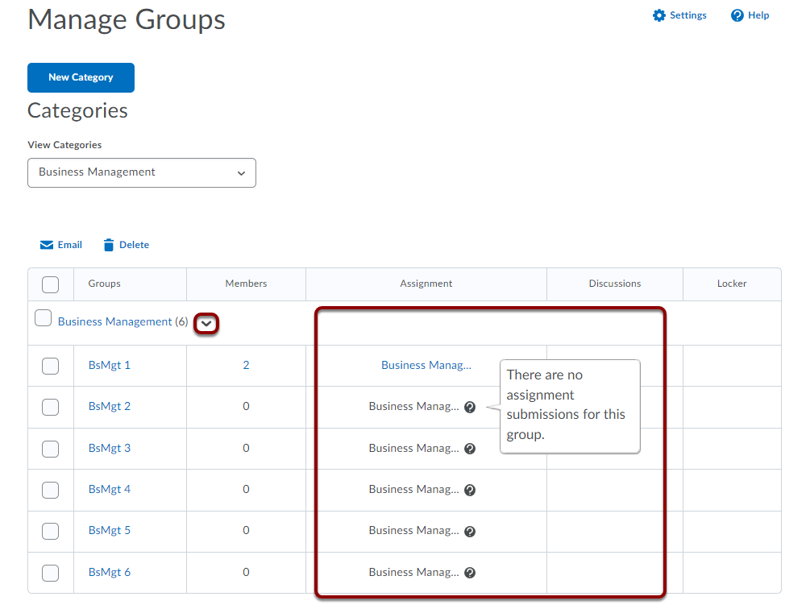This screenshot has width=810, height=609.
Task: Click BsMgt 3 Business Manag... assignment text
Action: pos(413,448)
